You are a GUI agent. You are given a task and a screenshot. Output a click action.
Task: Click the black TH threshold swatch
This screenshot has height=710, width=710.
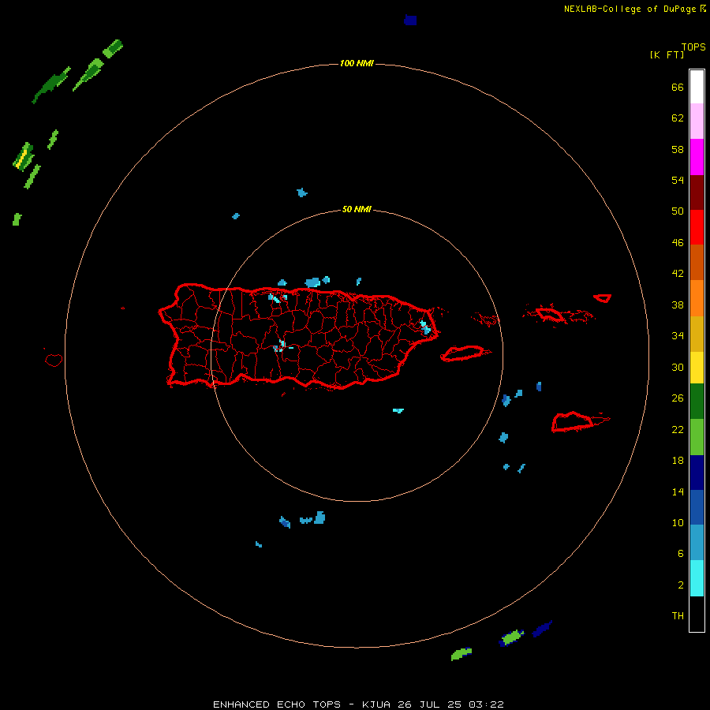(x=697, y=614)
